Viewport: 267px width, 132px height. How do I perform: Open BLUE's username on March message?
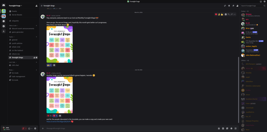[x=48, y=16]
